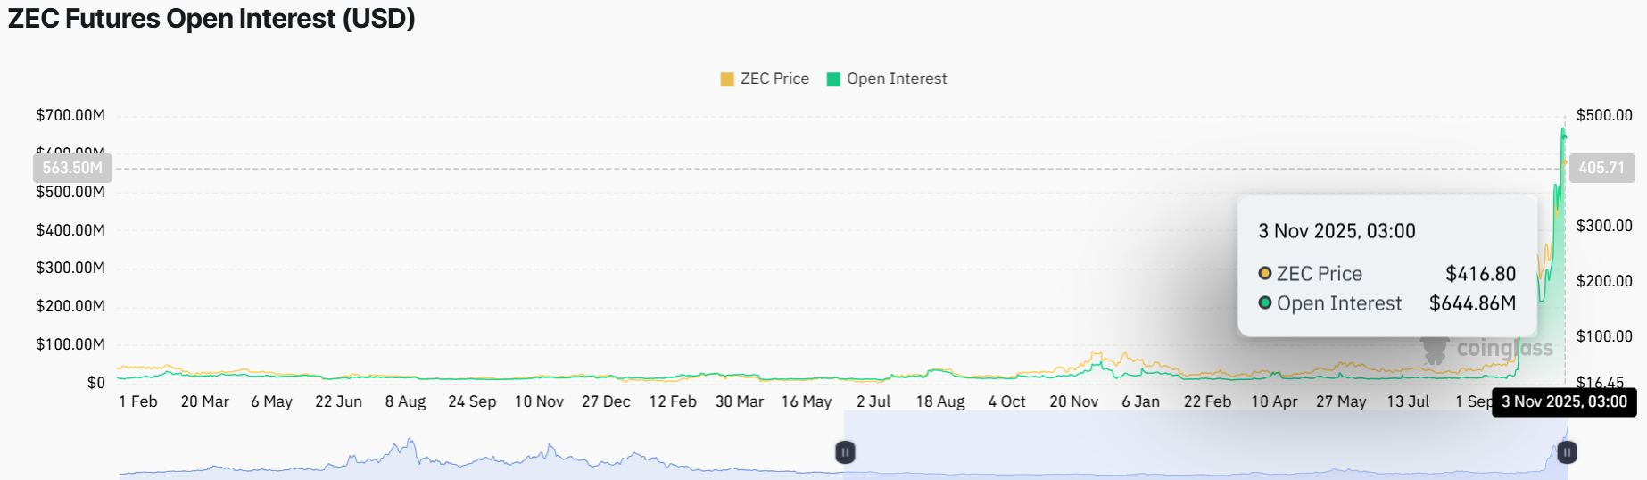Click the left range slider pause handle

(845, 452)
